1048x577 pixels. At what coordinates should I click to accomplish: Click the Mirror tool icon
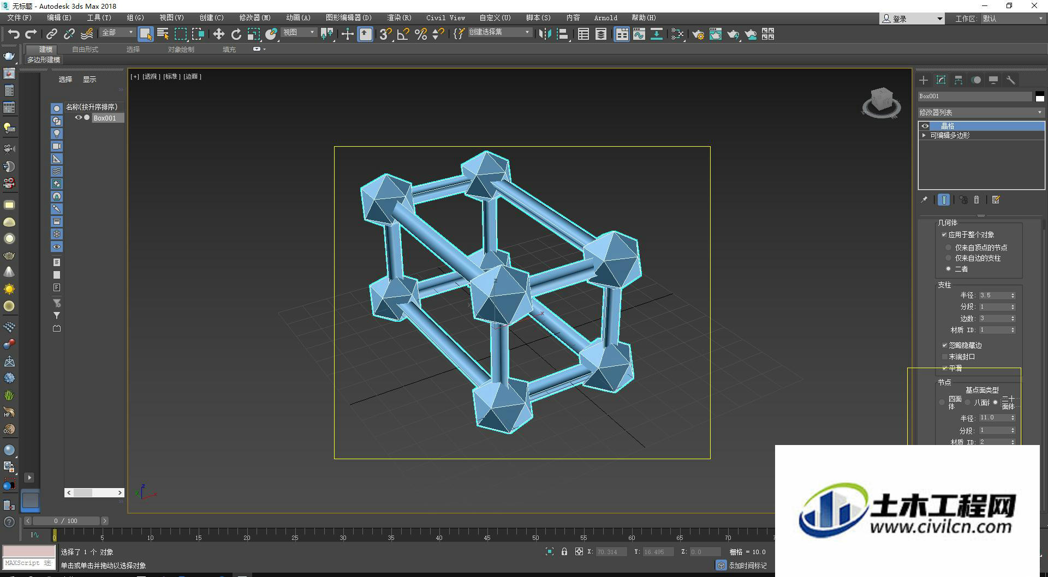click(x=544, y=34)
